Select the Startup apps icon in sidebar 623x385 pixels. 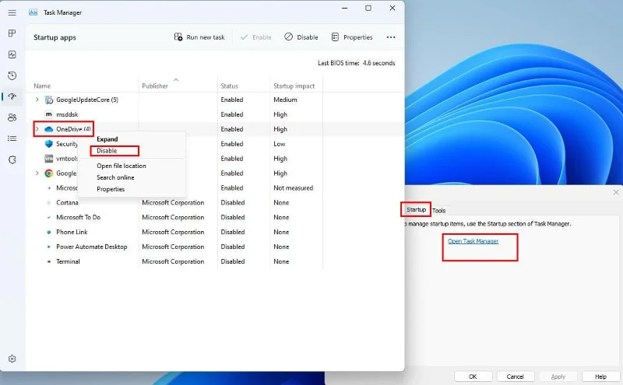coord(12,96)
